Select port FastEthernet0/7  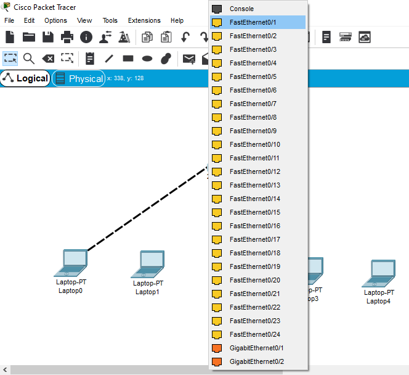(257, 104)
